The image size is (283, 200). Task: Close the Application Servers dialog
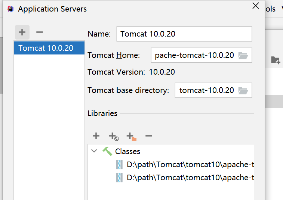[256, 6]
